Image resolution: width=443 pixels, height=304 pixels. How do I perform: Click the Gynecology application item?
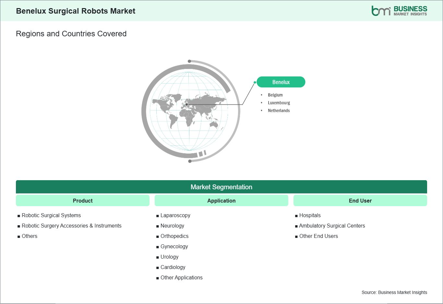[x=174, y=246]
